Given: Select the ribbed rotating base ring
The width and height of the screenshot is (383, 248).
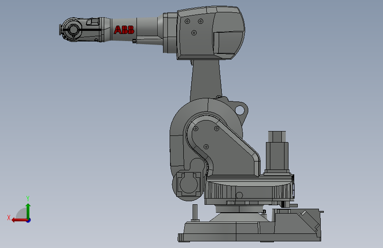Looking at the screenshot, I should [x=249, y=190].
